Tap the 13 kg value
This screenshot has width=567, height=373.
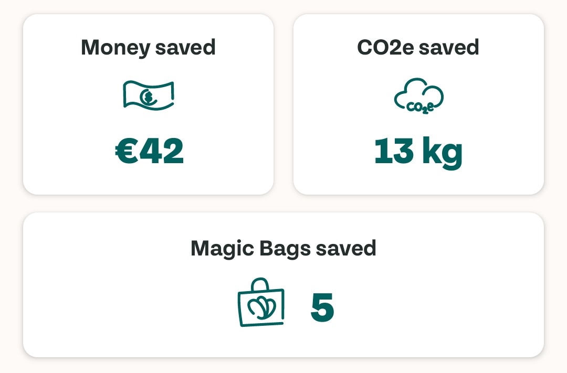pyautogui.click(x=418, y=152)
